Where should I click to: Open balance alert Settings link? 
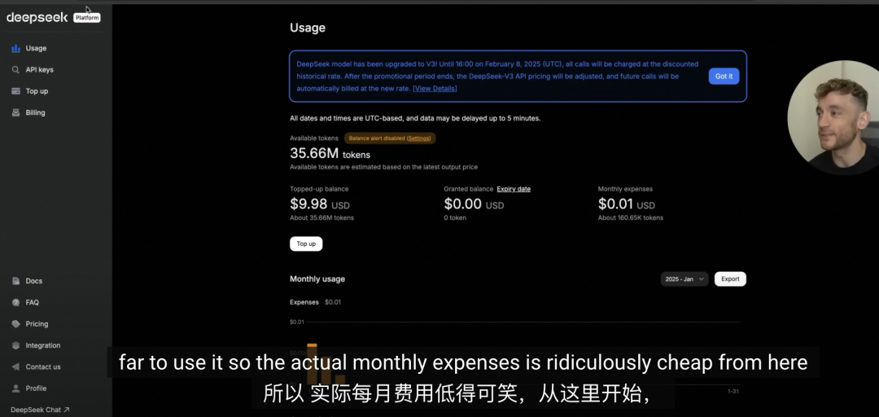(419, 138)
